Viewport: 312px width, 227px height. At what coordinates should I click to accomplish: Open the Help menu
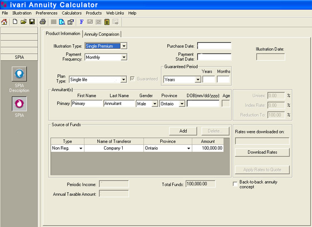point(132,13)
